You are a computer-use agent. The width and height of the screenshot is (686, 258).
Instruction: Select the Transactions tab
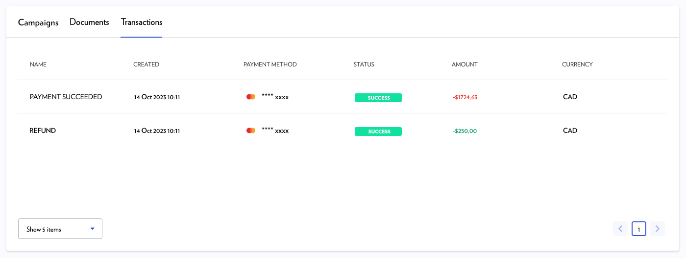pyautogui.click(x=142, y=22)
